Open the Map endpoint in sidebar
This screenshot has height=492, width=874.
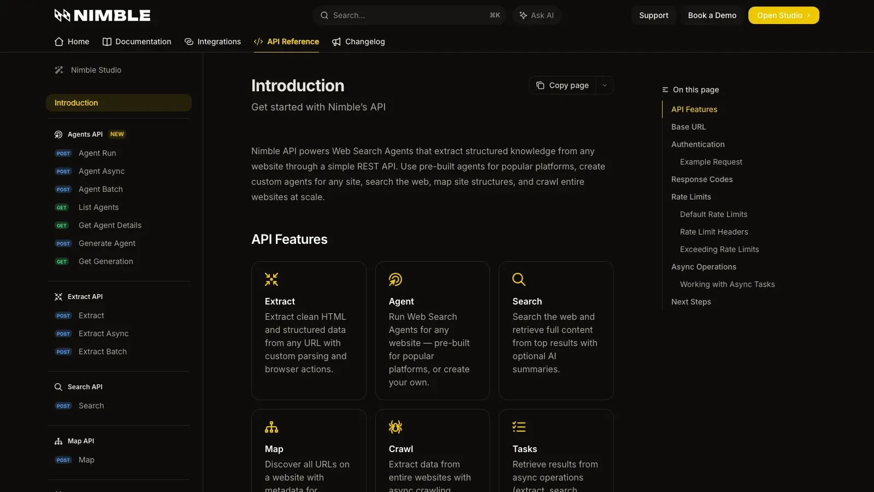[119, 460]
